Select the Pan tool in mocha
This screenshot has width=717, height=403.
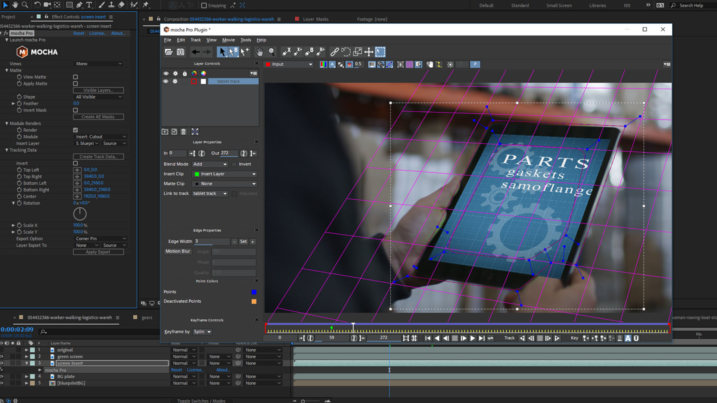click(260, 52)
